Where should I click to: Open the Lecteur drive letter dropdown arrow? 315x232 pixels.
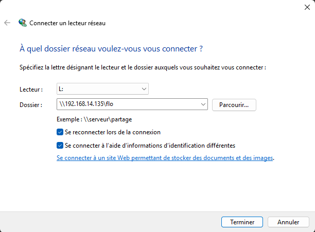pos(143,89)
